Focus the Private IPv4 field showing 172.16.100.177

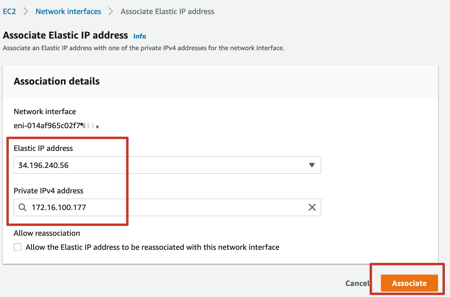click(x=167, y=207)
